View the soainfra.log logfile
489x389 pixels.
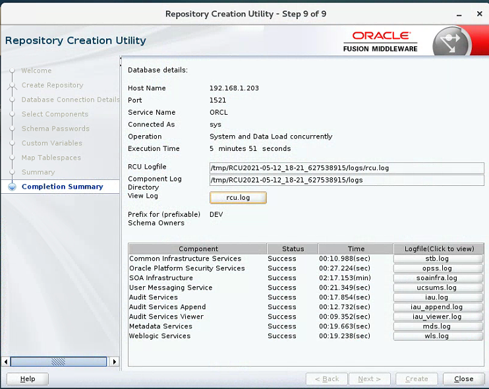click(438, 278)
